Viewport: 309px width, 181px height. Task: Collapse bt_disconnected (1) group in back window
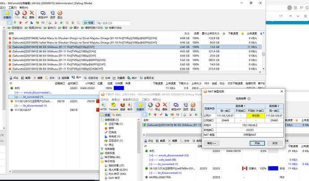click(16, 106)
